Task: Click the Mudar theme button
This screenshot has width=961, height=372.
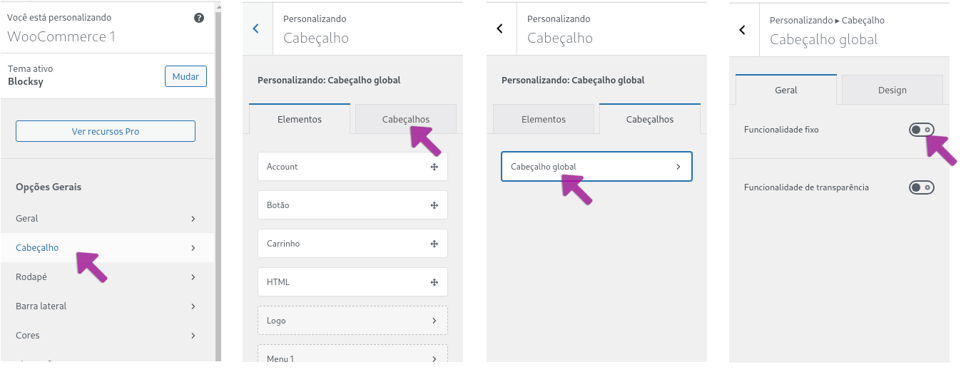Action: point(185,76)
